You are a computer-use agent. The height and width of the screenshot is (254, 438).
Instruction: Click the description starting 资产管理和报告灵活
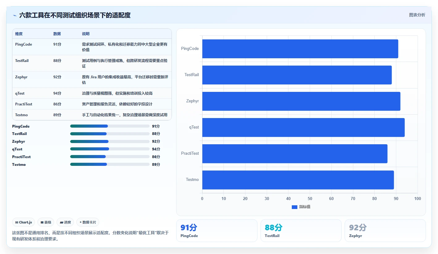pyautogui.click(x=117, y=104)
